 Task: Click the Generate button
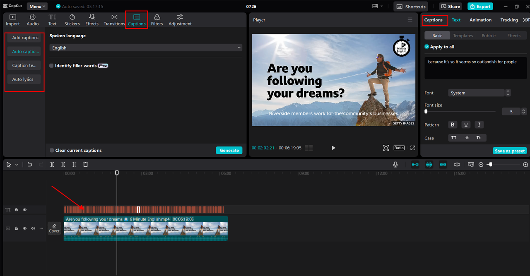(x=229, y=150)
